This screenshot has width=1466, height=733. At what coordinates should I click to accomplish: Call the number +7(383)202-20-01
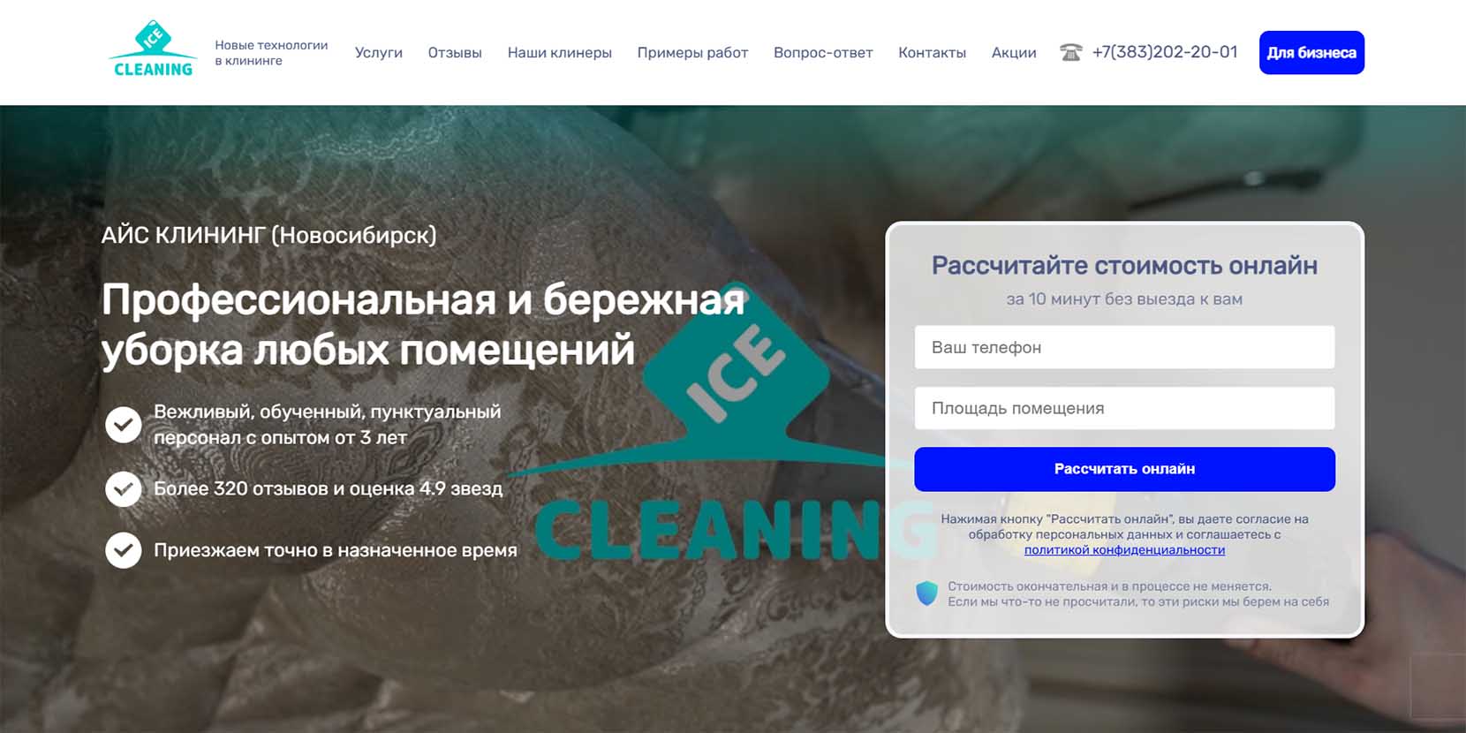click(1165, 52)
